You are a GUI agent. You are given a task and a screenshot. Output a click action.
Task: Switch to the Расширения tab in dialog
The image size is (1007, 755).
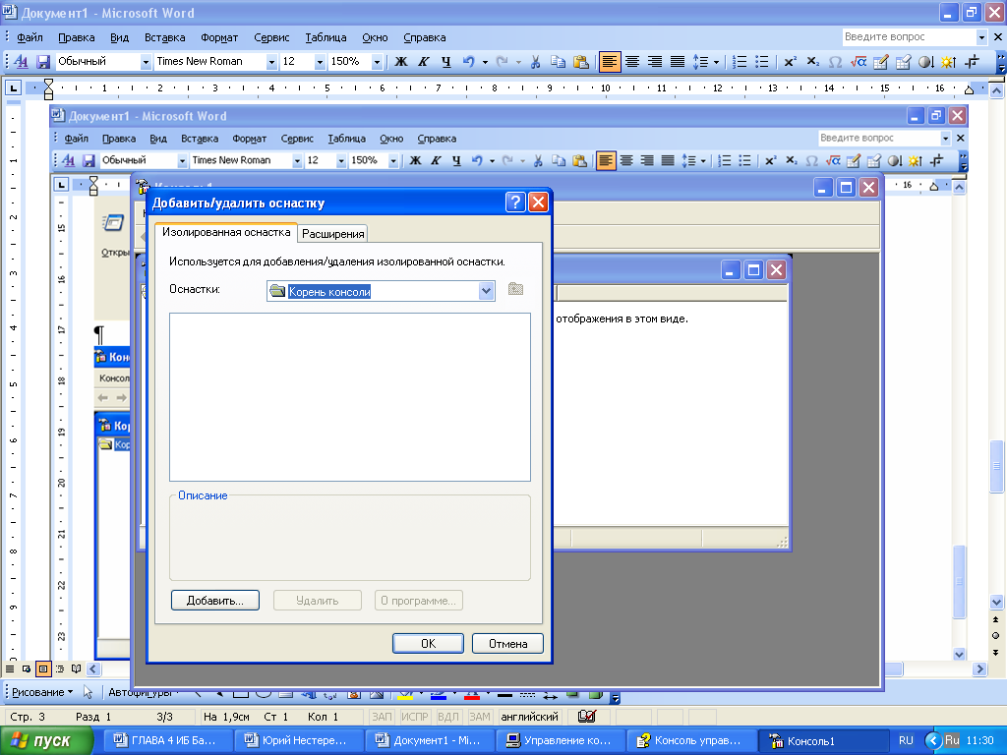pos(332,234)
